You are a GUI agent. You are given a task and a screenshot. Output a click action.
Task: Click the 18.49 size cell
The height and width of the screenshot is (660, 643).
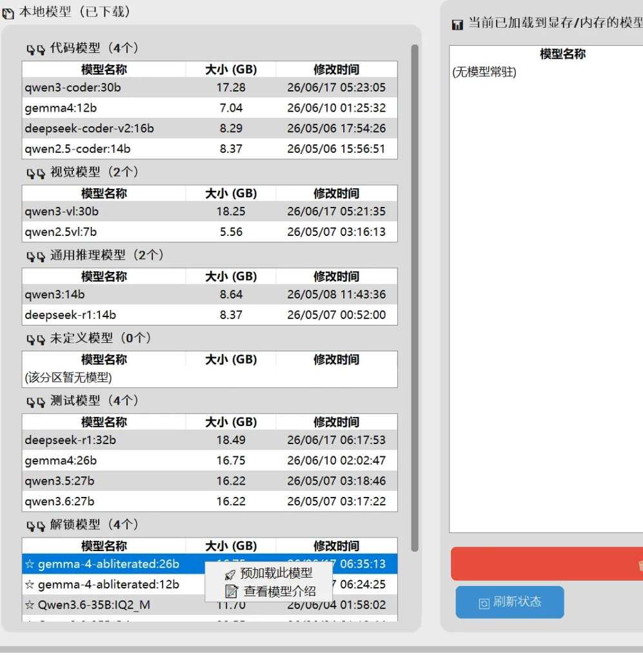pos(231,440)
